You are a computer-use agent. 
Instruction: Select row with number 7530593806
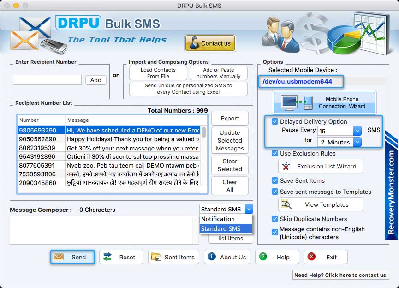(109, 174)
